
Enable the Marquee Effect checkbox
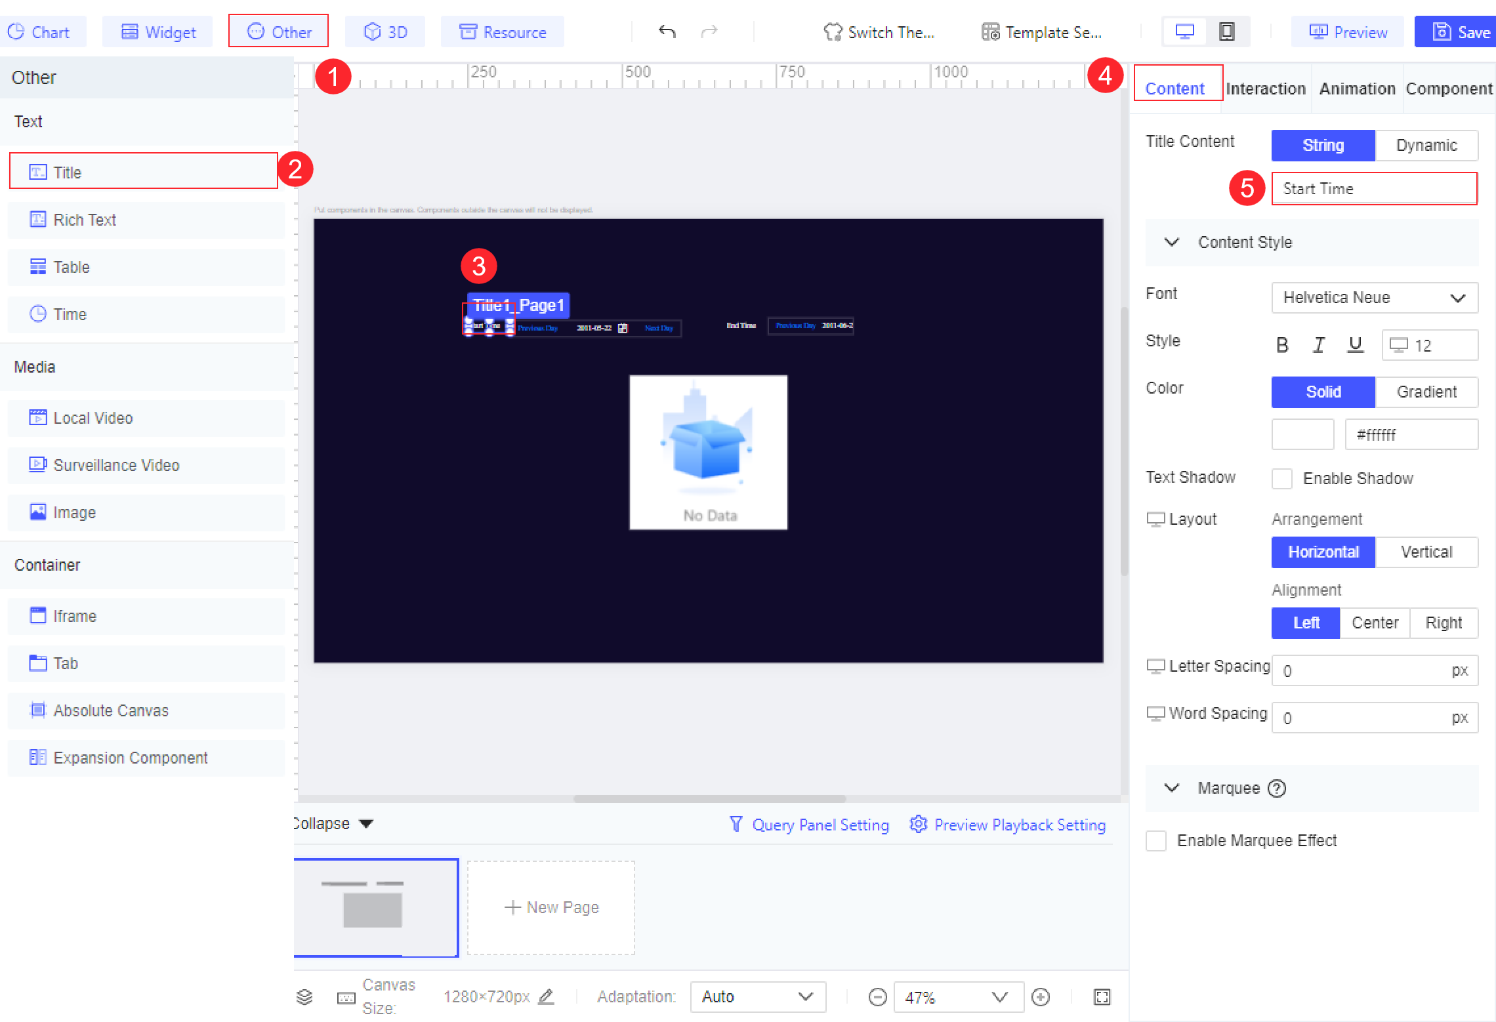pos(1156,840)
